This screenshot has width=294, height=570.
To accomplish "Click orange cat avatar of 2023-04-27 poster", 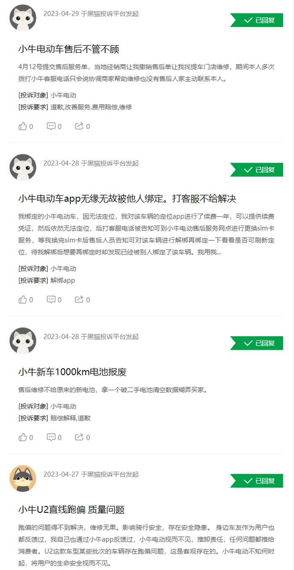I will tap(23, 478).
